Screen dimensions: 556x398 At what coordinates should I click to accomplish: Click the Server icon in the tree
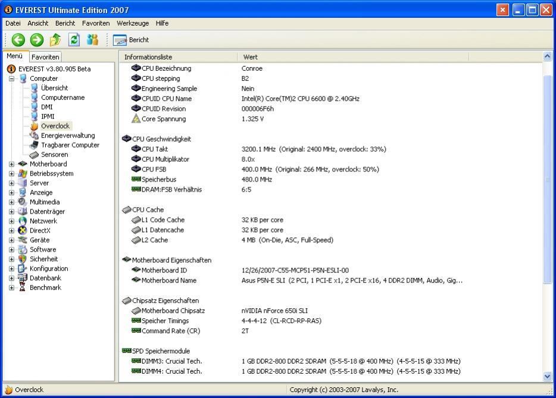click(x=23, y=183)
